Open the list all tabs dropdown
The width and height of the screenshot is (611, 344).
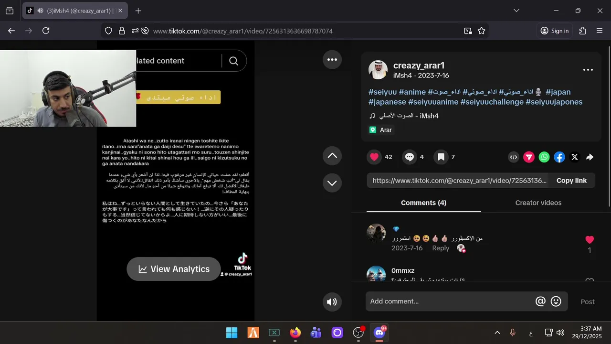point(516,11)
